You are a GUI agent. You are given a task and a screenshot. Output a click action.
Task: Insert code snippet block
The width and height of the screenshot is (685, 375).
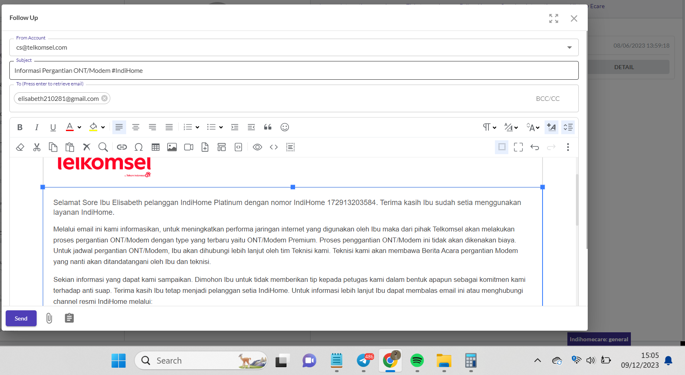(x=238, y=147)
